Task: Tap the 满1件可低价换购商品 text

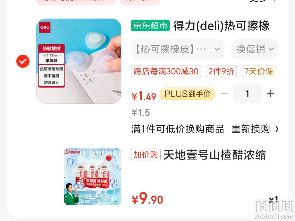Action: 178,129
